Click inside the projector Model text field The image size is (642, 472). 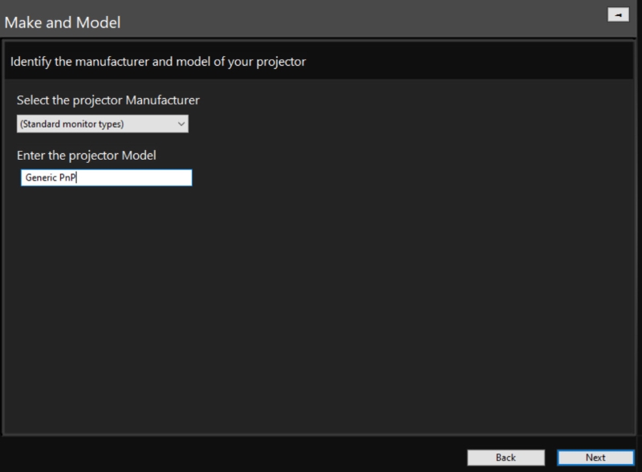(x=107, y=178)
